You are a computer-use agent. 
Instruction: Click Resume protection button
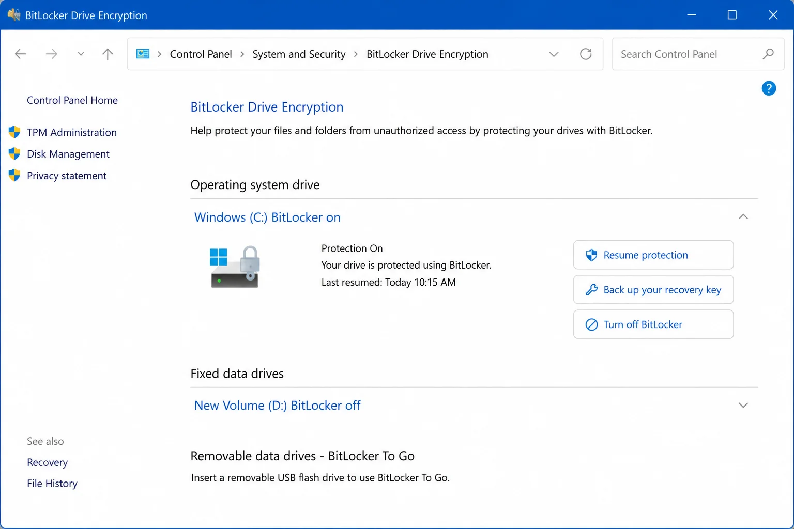tap(653, 255)
